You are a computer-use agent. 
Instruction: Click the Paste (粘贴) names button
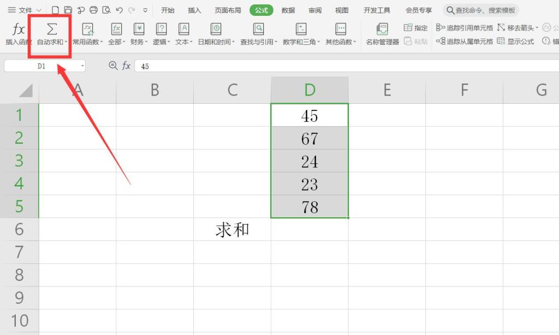(x=415, y=42)
